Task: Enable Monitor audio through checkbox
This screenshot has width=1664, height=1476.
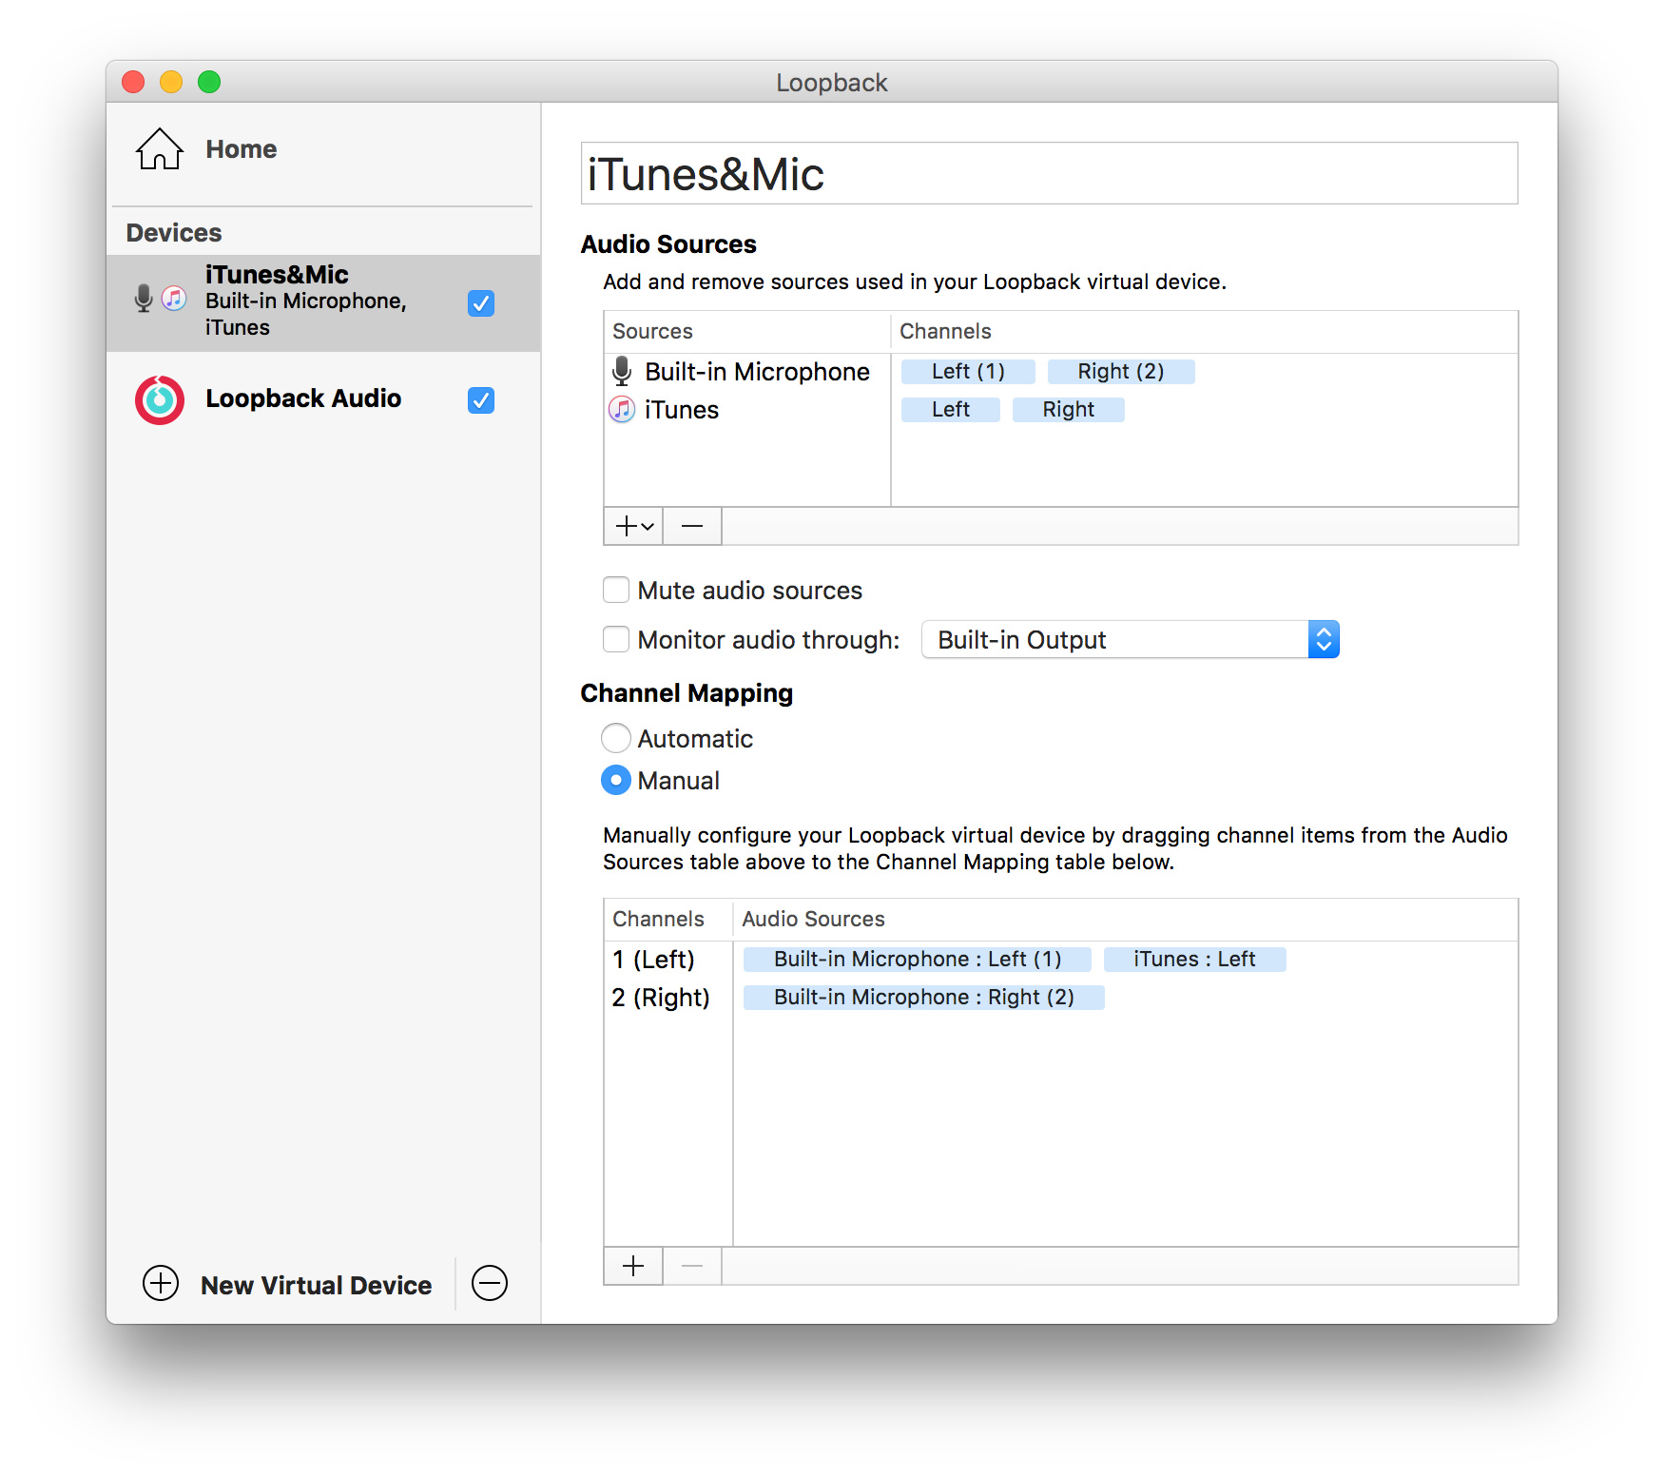Action: click(616, 640)
